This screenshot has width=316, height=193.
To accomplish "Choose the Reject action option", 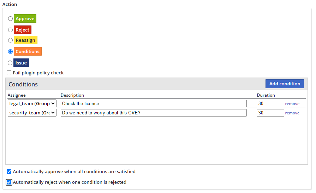I will click(x=10, y=30).
